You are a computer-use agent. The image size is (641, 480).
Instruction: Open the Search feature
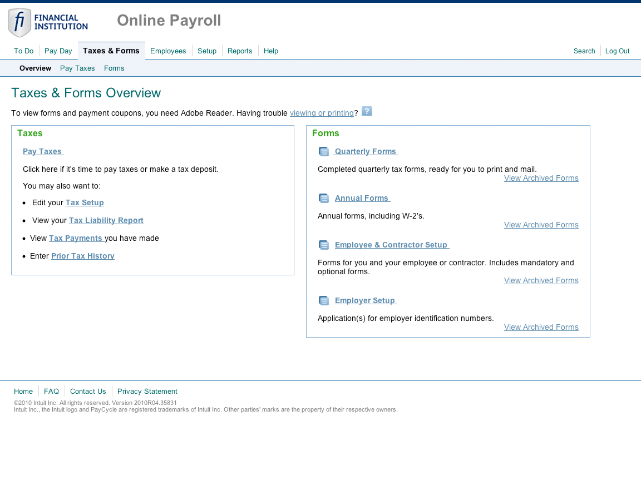(x=584, y=51)
